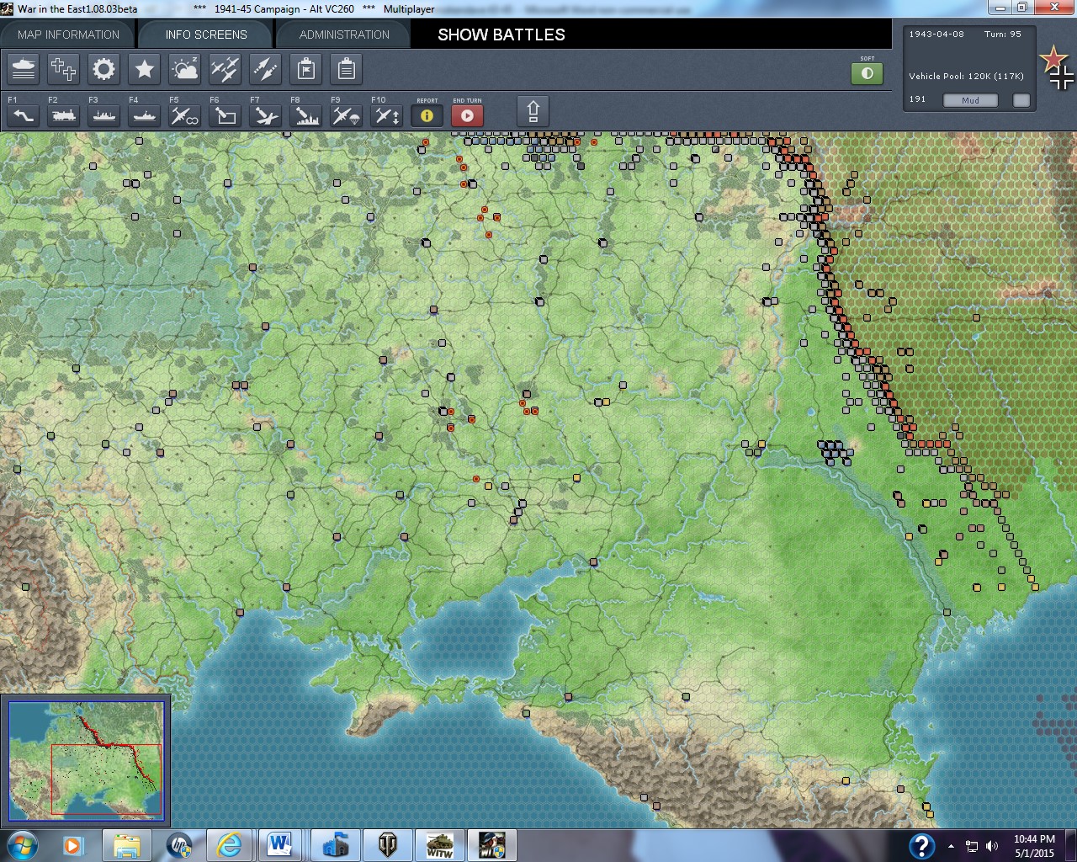Click the volume speaker tray icon
Screen dimensions: 1077x862
click(992, 846)
